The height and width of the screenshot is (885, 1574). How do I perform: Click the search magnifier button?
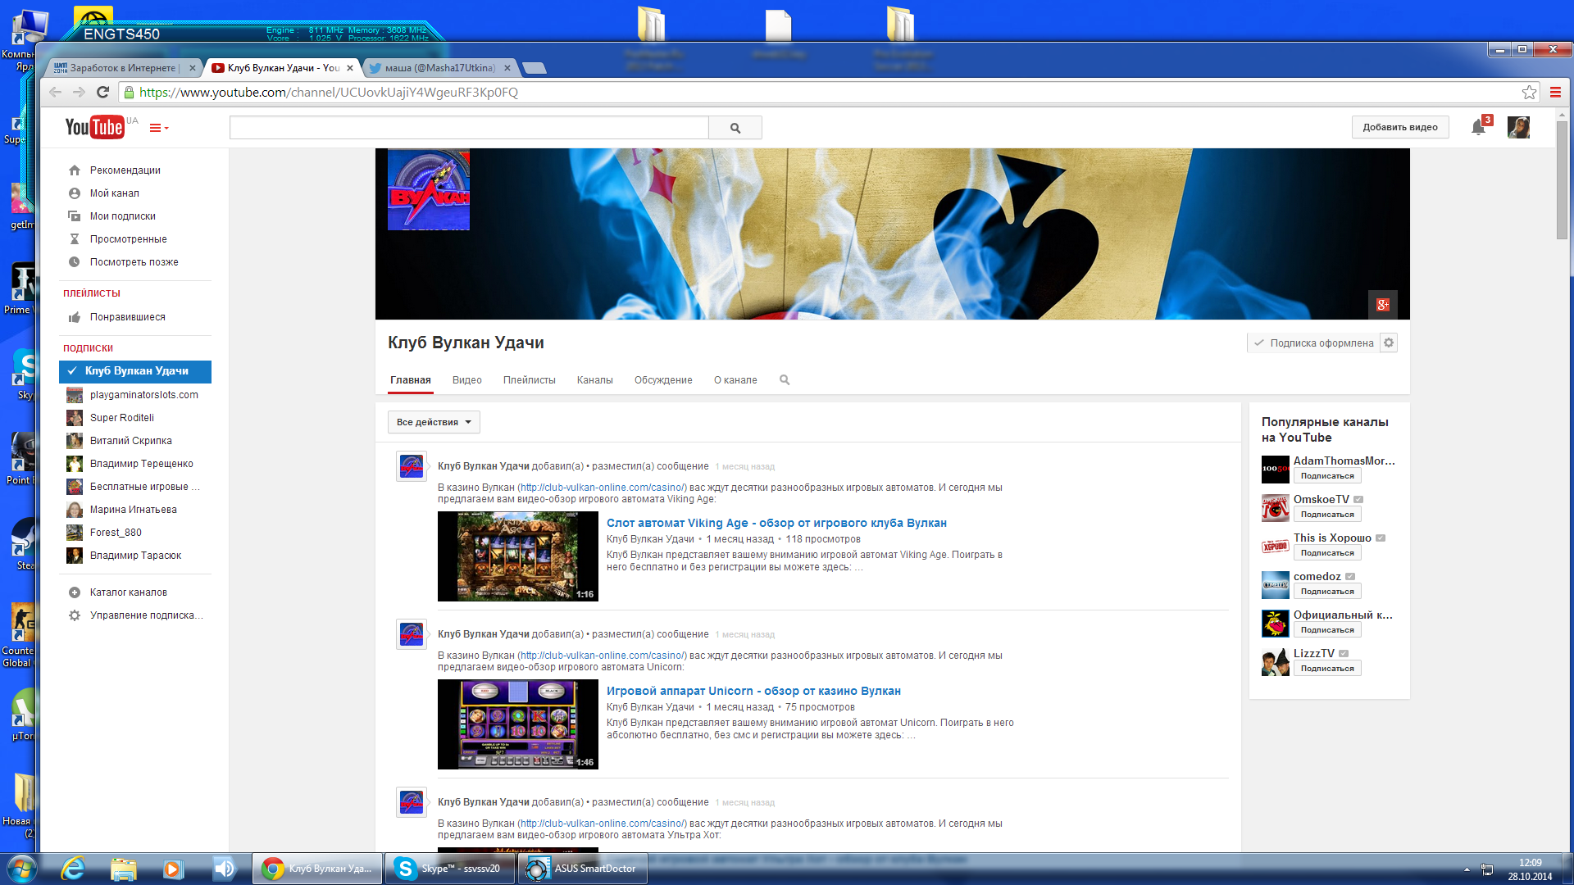click(735, 128)
